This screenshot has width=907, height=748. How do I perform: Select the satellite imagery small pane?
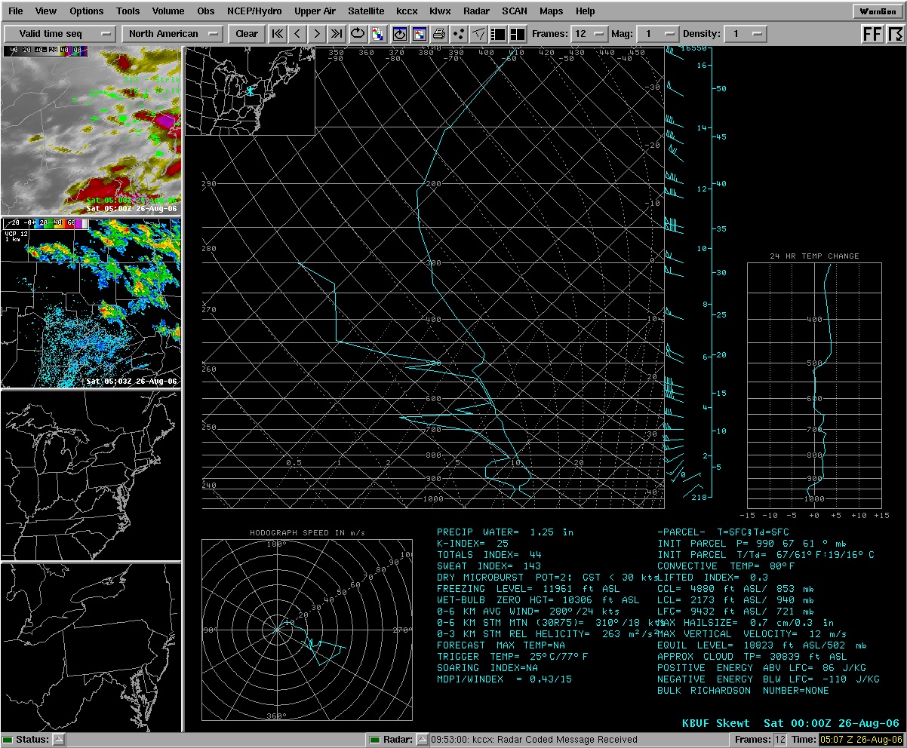91,130
